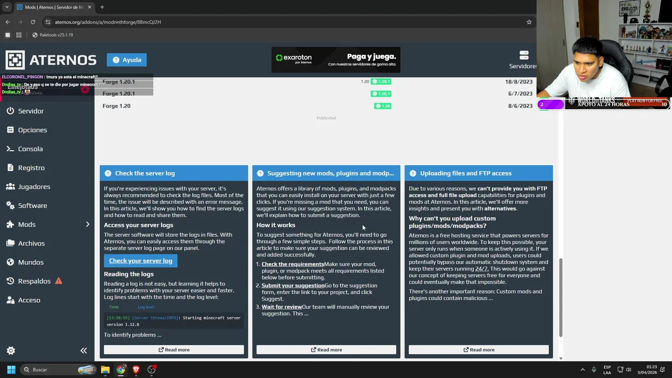Image resolution: width=672 pixels, height=378 pixels.
Task: Open the tab search dropdown arrow
Action: (x=7, y=7)
